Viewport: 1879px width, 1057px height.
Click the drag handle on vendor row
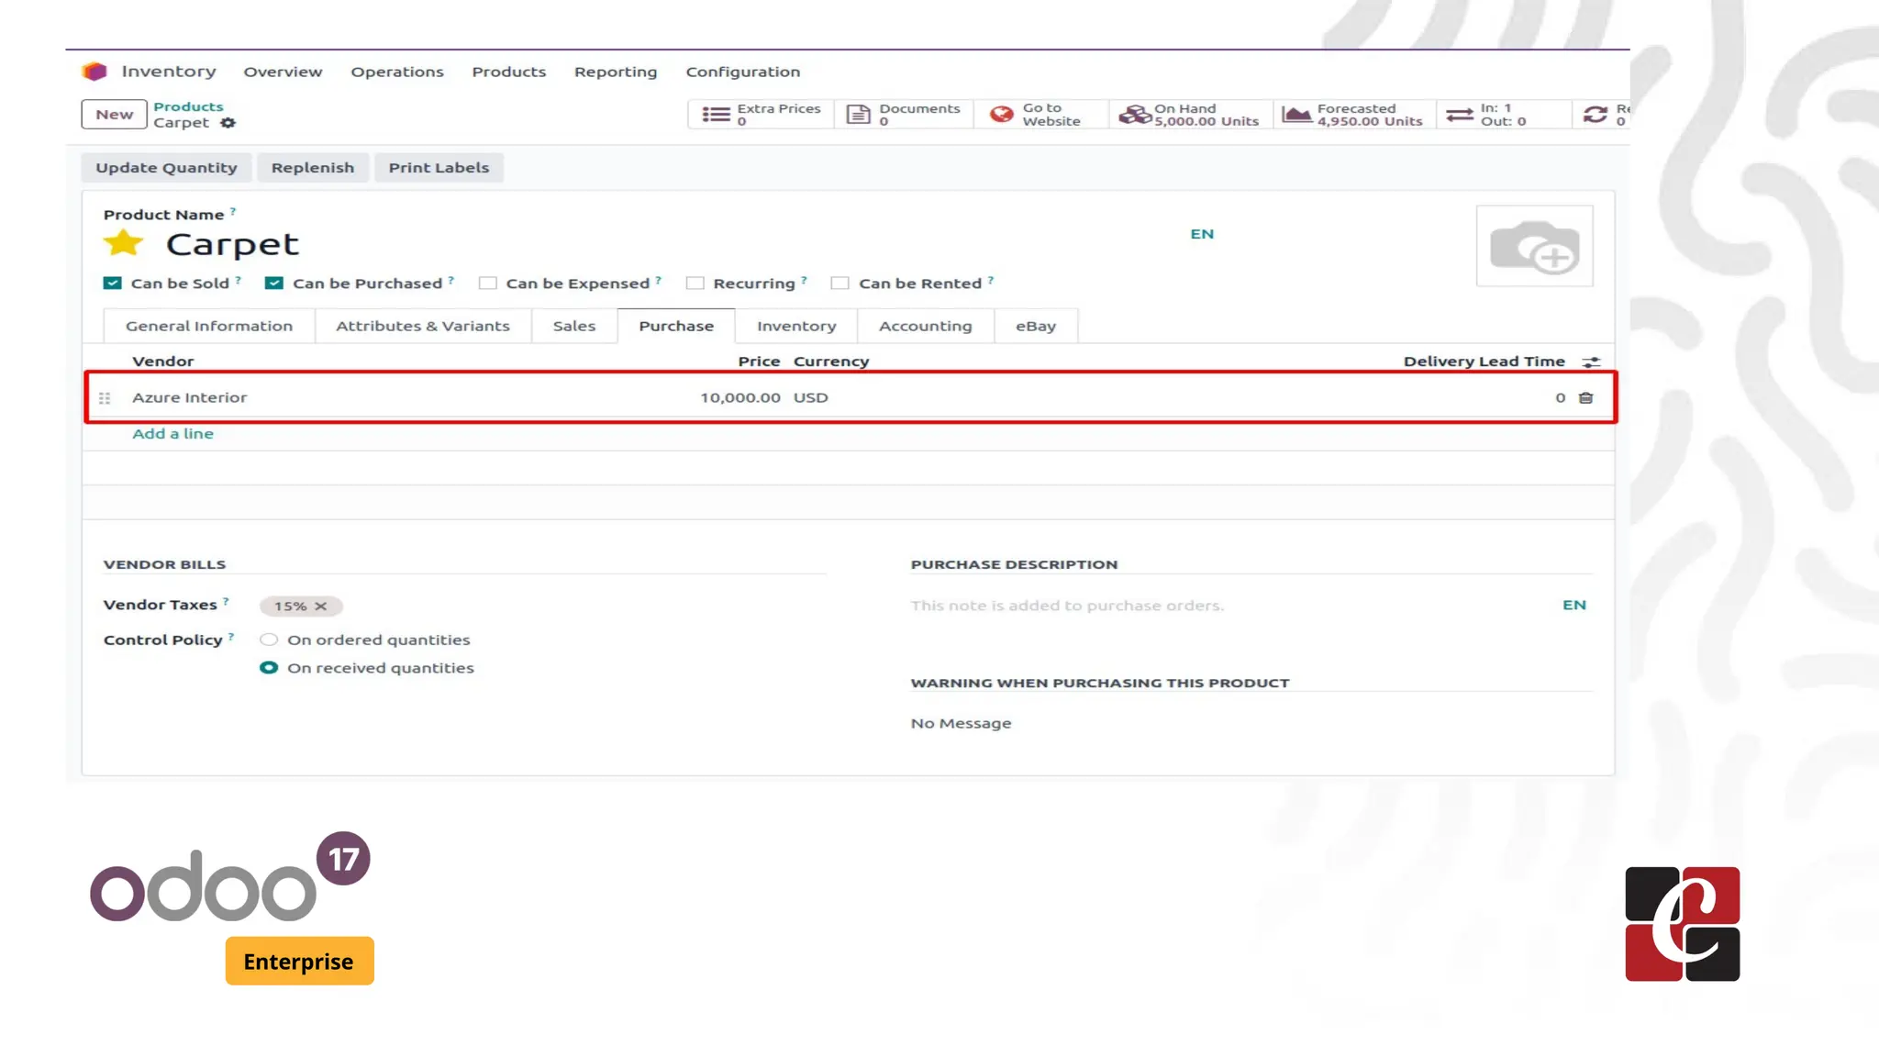pyautogui.click(x=105, y=398)
